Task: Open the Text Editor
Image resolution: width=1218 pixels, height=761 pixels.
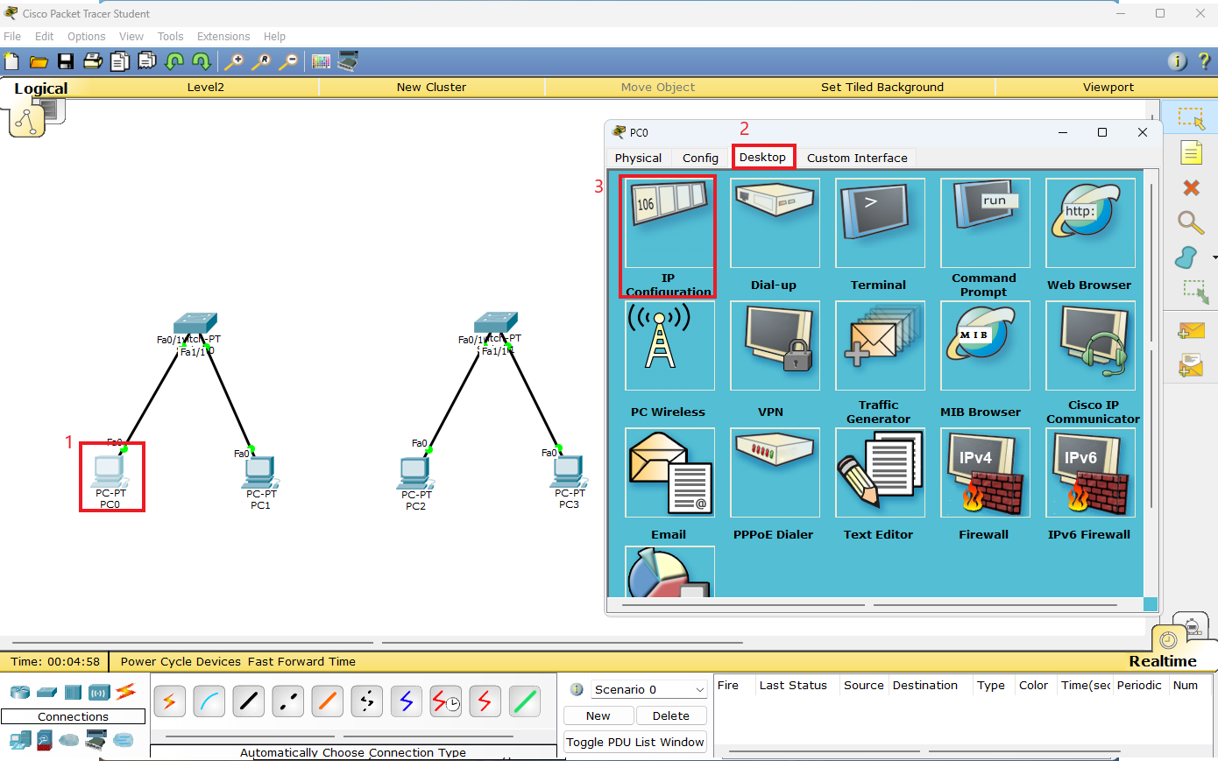Action: click(880, 473)
